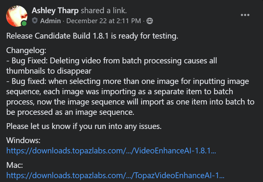Viewport: 263px width, 182px height.
Task: Open the three-dot post options menu
Action: coord(245,15)
